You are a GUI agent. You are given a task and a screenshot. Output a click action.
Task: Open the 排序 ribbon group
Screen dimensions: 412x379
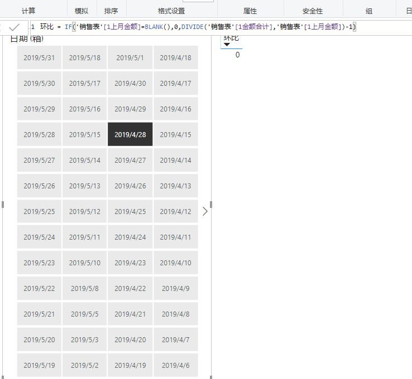click(x=111, y=11)
